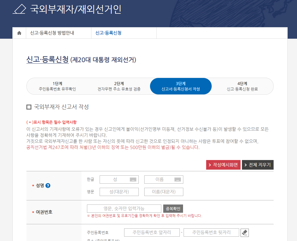297x241 pixels.
Task: Focus Korean 이름 input field
Action: pos(164,180)
